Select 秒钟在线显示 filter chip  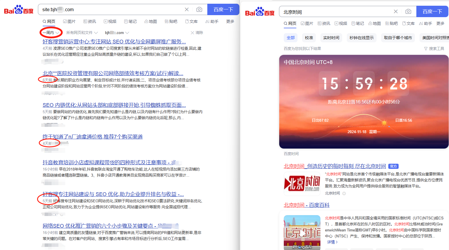[362, 38]
